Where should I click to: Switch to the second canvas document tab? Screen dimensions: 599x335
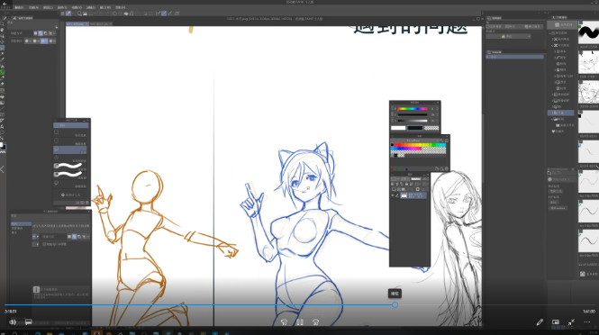(101, 23)
